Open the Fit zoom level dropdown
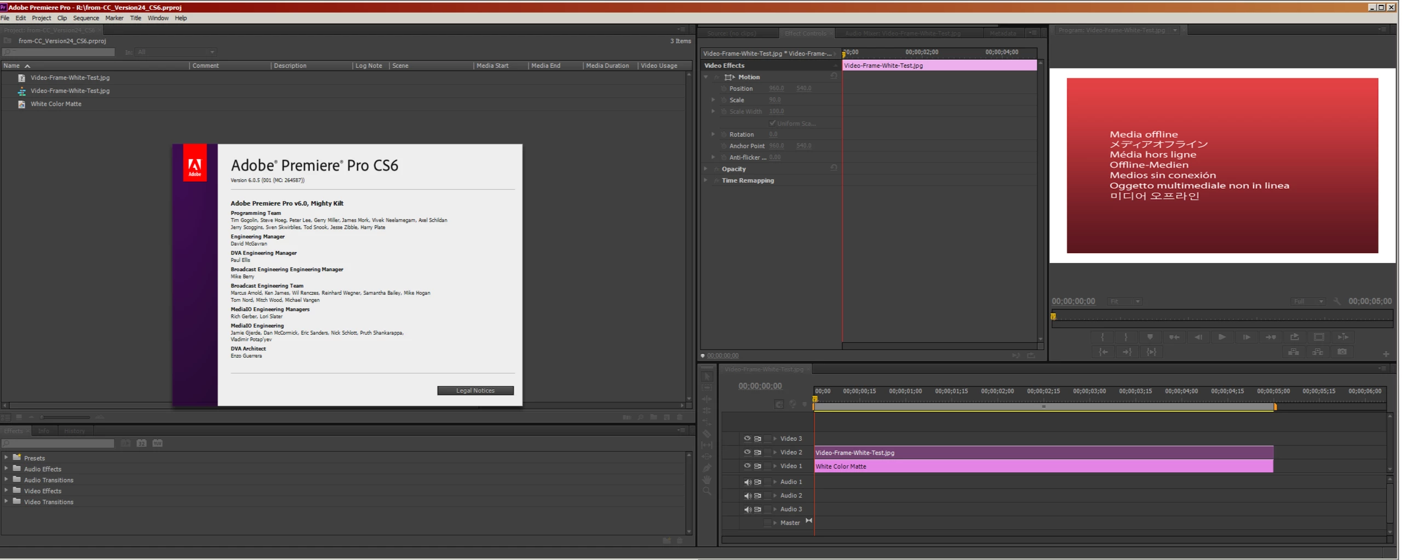This screenshot has height=560, width=1402. coord(1124,301)
